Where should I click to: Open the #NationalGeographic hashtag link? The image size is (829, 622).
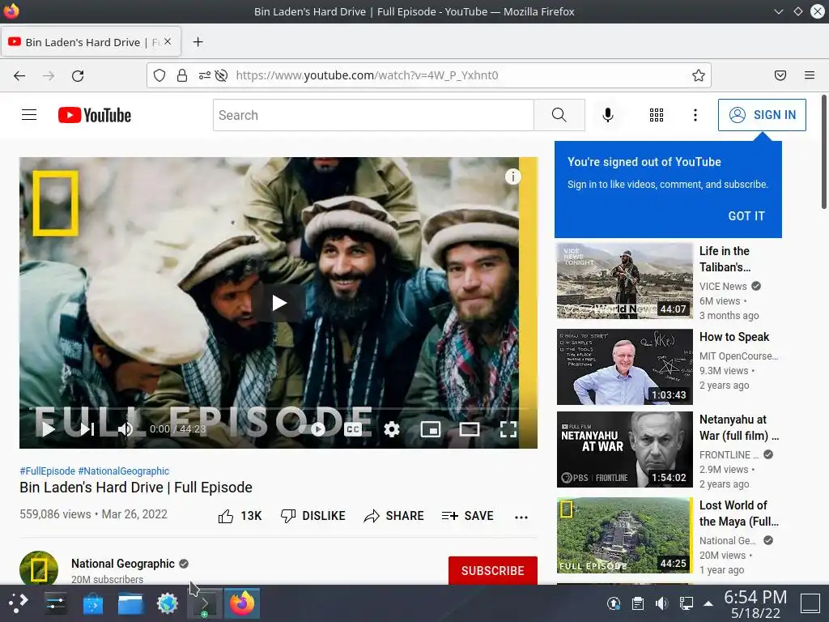click(x=124, y=471)
